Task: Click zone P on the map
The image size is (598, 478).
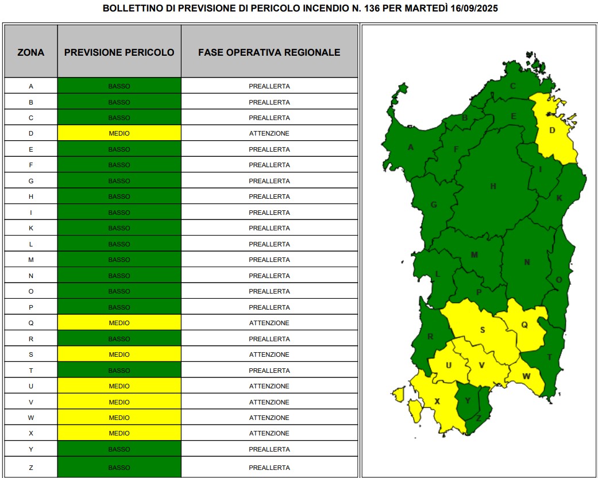Action: click(479, 292)
